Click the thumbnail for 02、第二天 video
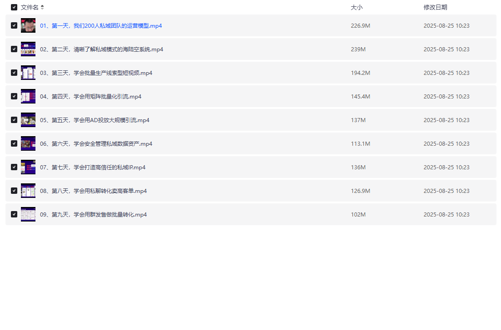This screenshot has height=330, width=501. tap(28, 49)
